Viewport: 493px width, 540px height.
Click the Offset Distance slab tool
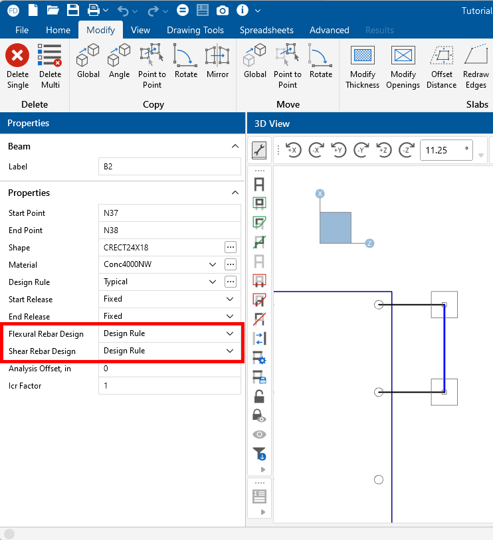(x=441, y=66)
